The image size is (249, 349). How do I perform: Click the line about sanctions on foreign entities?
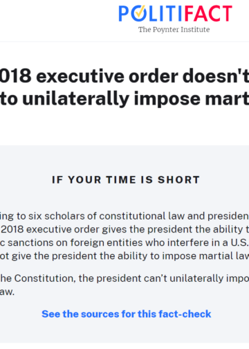coord(124,242)
